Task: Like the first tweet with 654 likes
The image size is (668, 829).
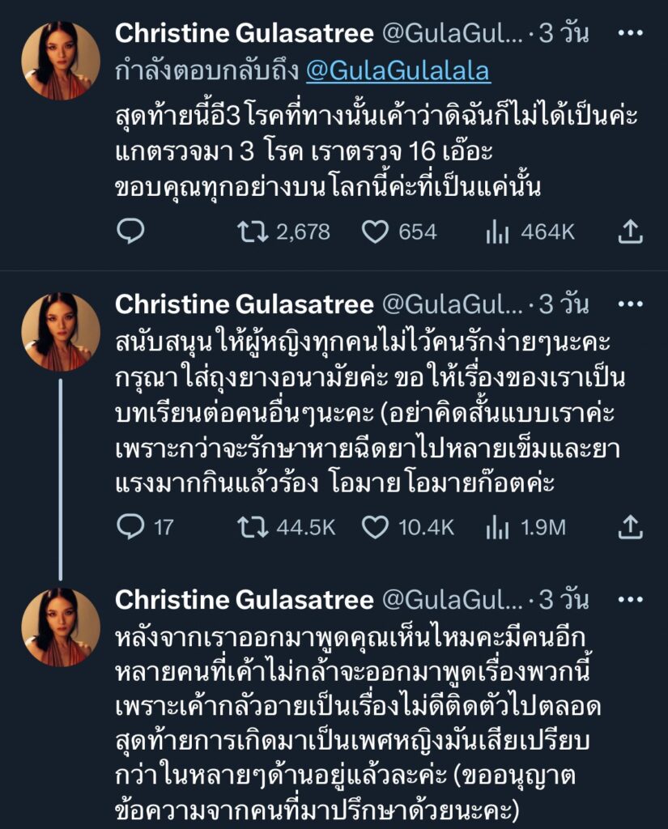Action: 375,232
